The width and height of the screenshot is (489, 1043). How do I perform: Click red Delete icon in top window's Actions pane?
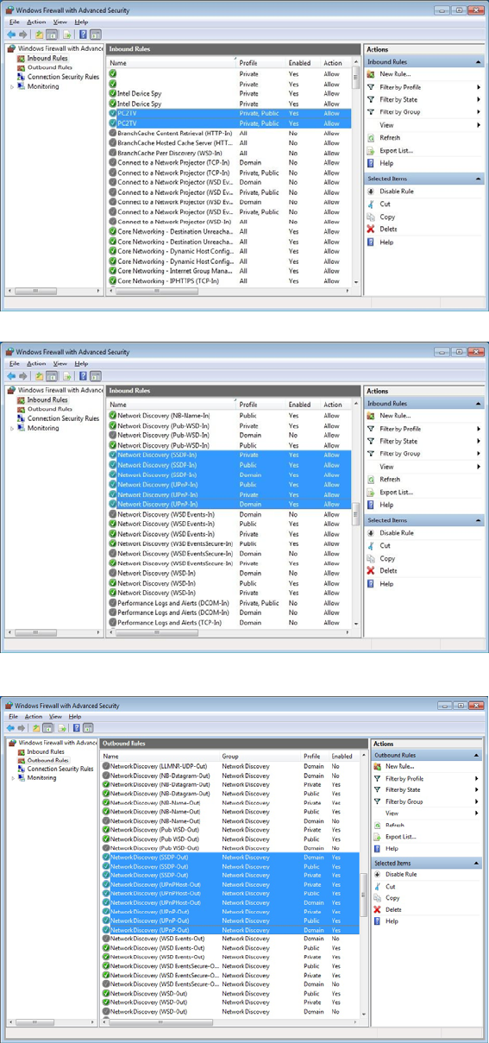tap(371, 229)
